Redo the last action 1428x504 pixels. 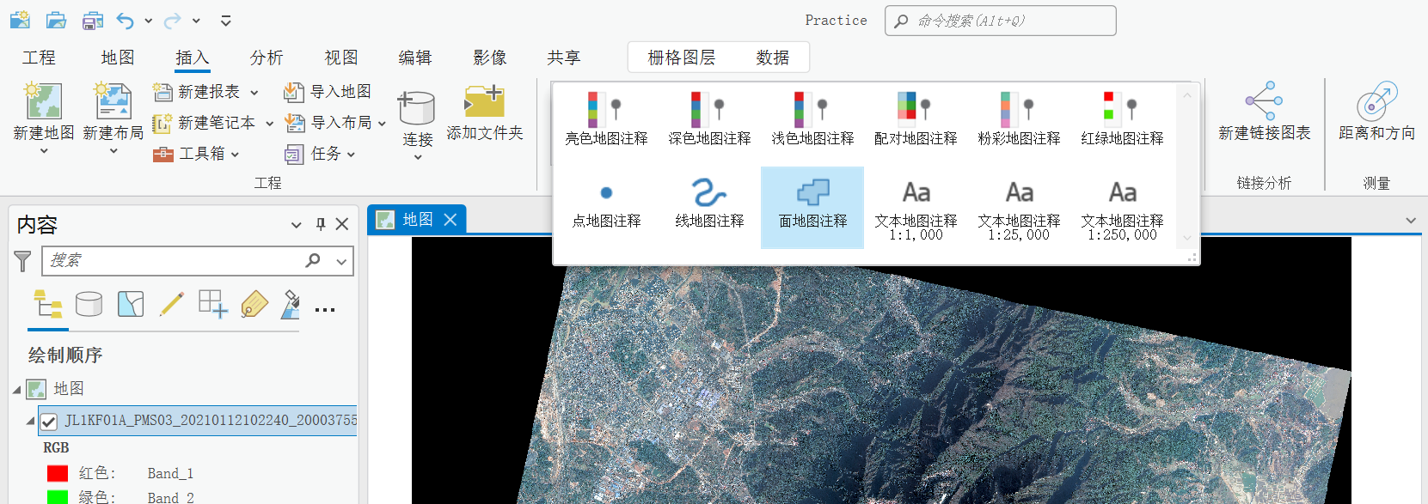pyautogui.click(x=173, y=20)
